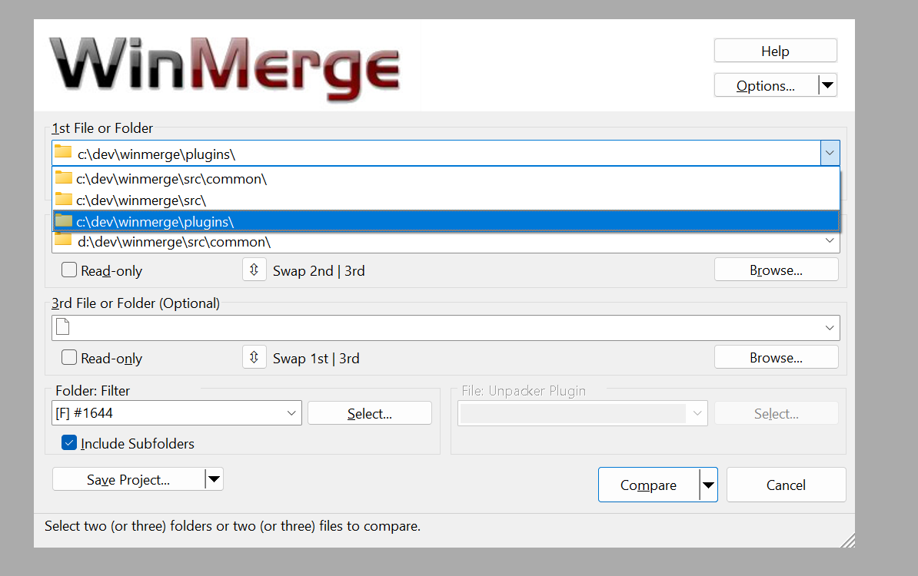Viewport: 918px width, 576px height.
Task: Select c:\dev\winmerge\src\common\ from list
Action: pyautogui.click(x=446, y=178)
